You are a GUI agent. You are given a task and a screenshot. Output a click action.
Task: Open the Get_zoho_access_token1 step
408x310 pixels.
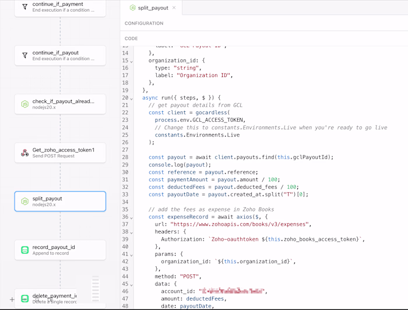point(60,153)
